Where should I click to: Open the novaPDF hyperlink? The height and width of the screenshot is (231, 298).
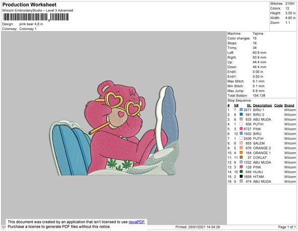point(137,222)
